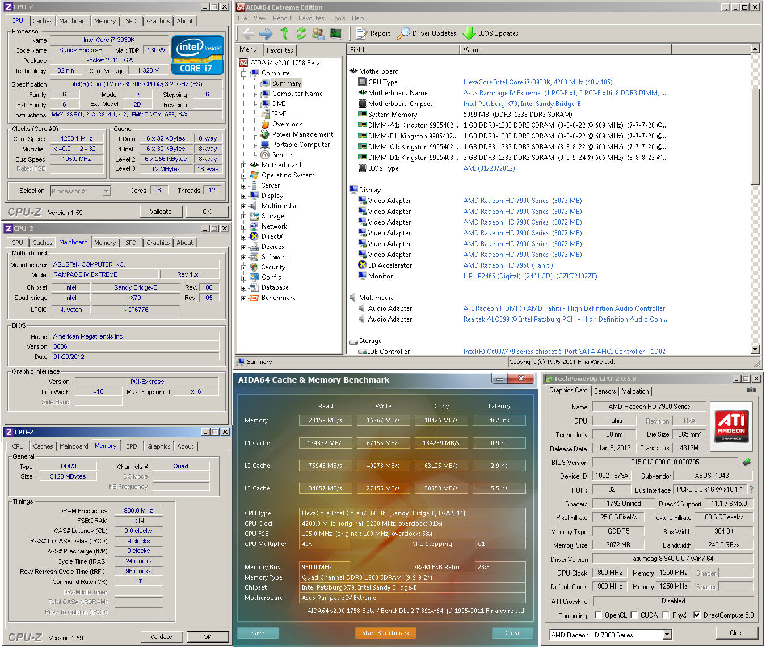Open AIDA64 users toolbar icon
766x647 pixels.
point(318,33)
